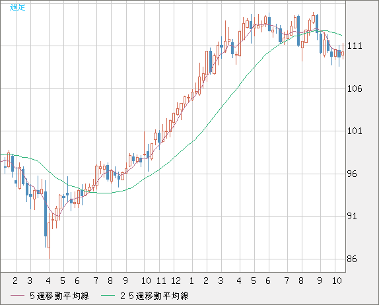This screenshot has height=305, width=379.
Task: Click the month 12 label on time axis
Action: coord(176,281)
